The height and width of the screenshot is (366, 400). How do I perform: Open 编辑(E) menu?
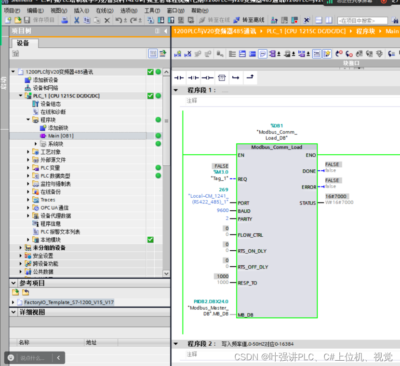36,11
